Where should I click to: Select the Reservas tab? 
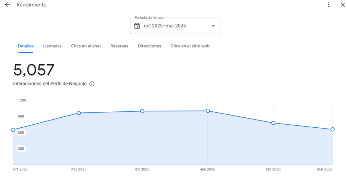point(119,46)
